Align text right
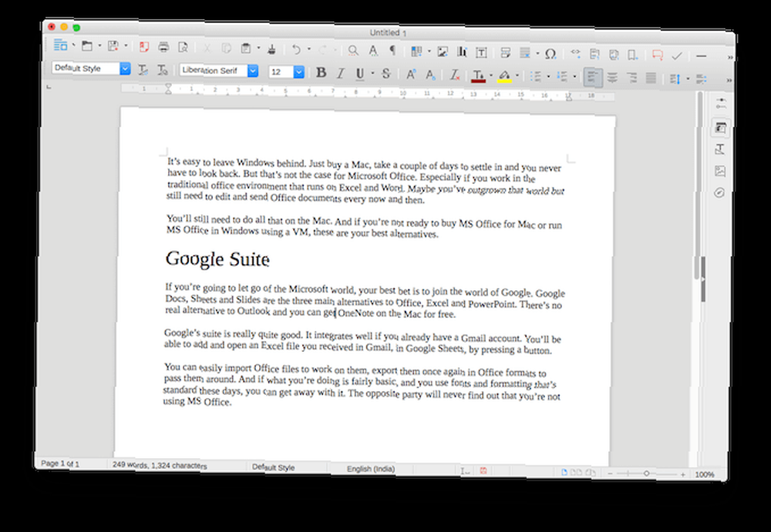The width and height of the screenshot is (771, 532). click(631, 78)
